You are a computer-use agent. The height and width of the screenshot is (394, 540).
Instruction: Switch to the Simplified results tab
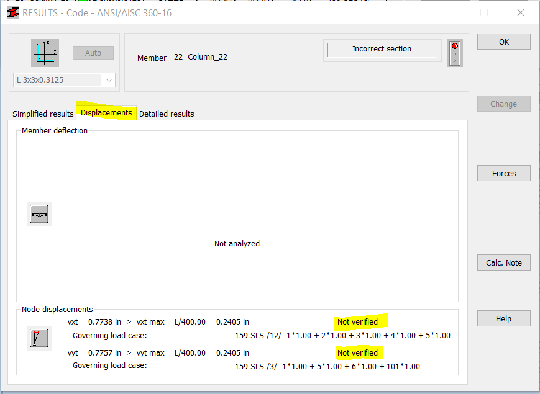(x=41, y=114)
